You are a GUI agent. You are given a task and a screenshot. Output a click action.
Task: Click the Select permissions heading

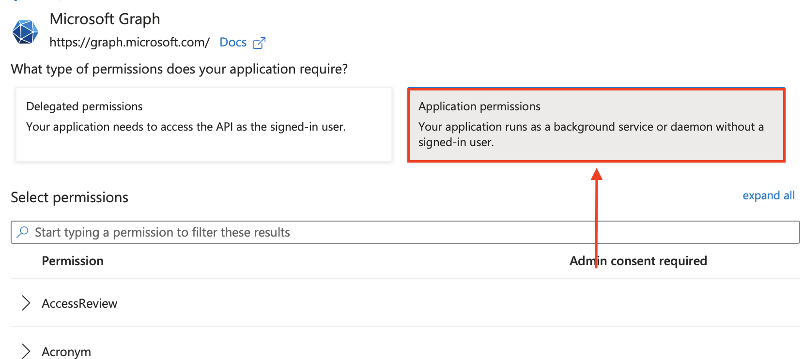click(x=69, y=197)
